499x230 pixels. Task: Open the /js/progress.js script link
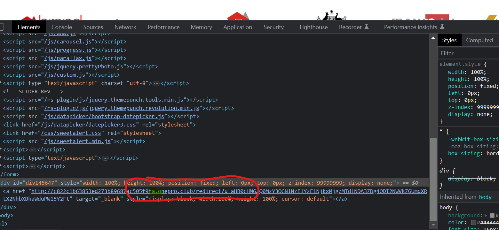68,50
